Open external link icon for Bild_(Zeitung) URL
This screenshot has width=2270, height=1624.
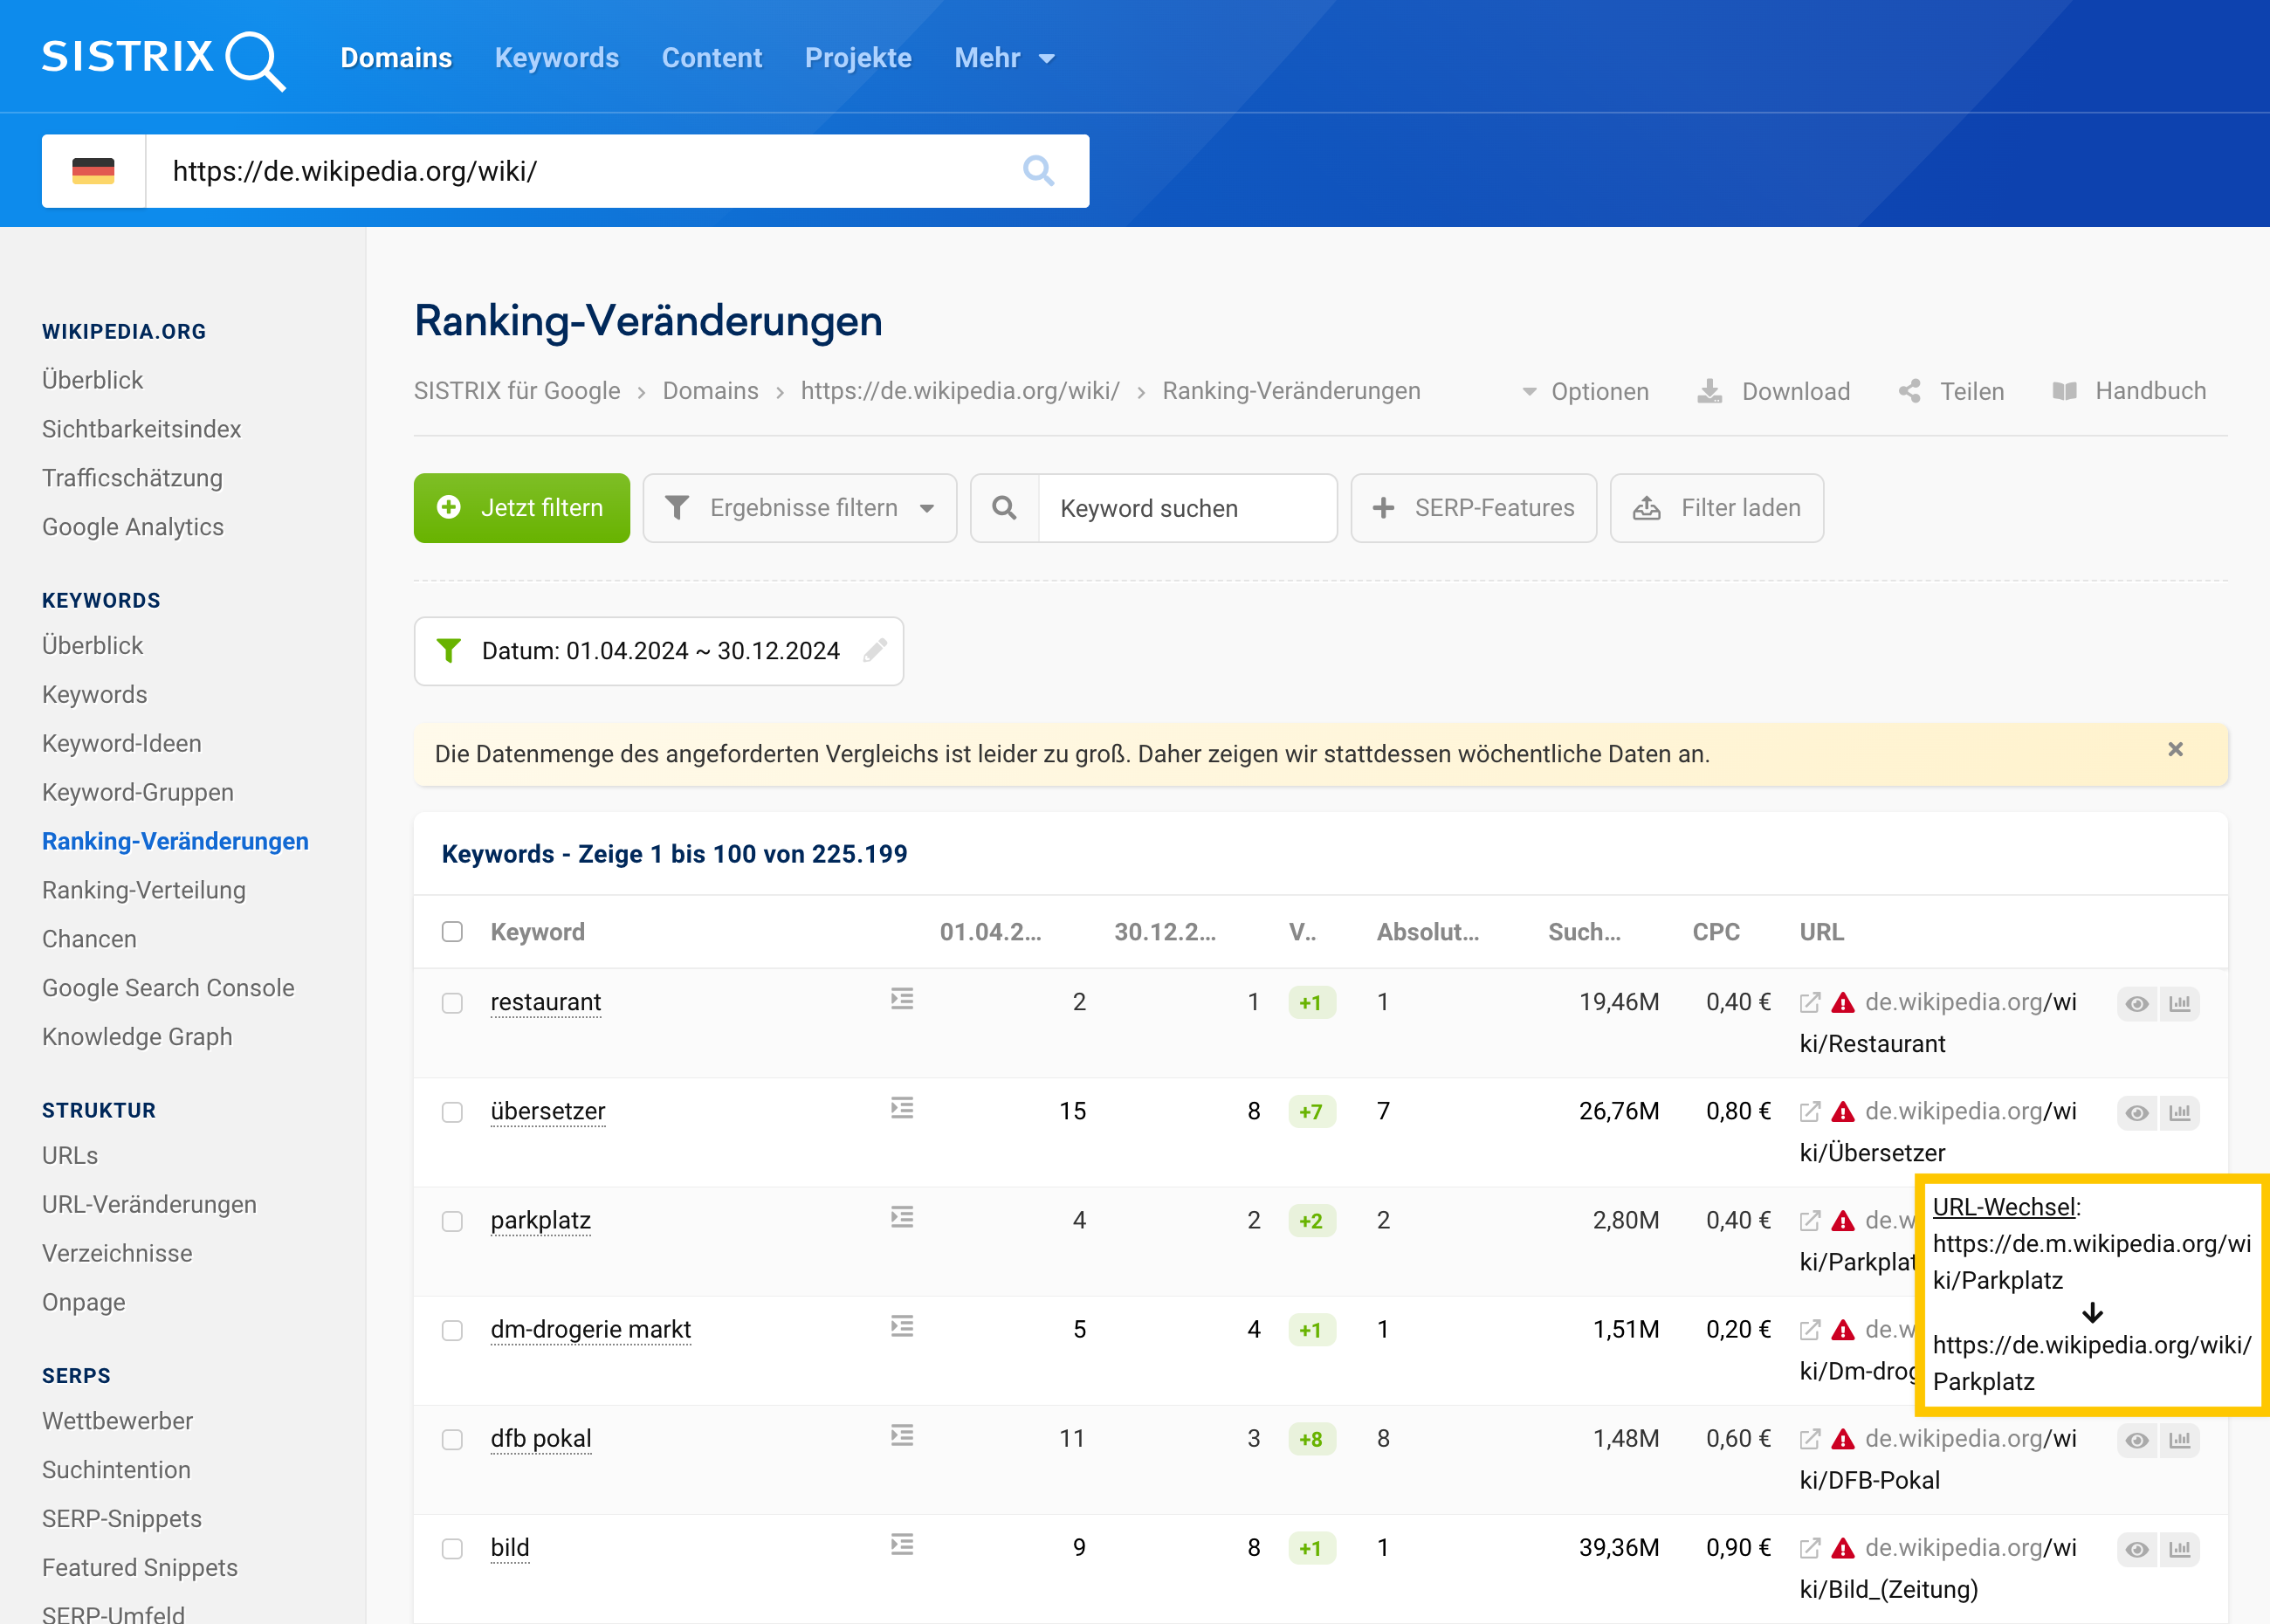1809,1547
